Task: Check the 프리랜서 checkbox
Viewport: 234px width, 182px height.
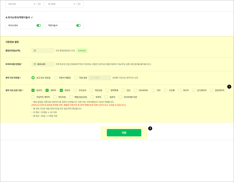Action: (x=75, y=90)
